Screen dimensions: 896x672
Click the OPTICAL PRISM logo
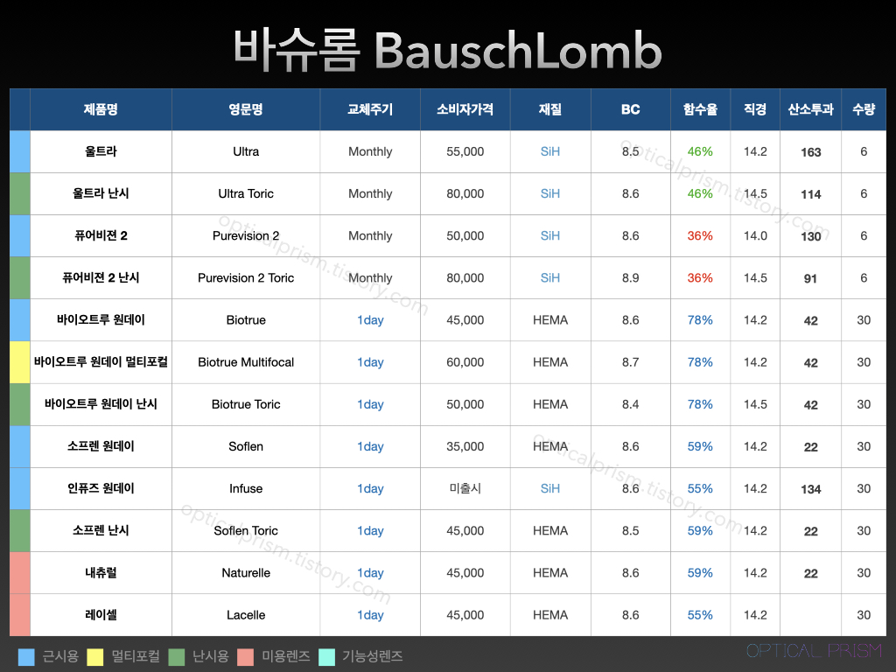(815, 650)
